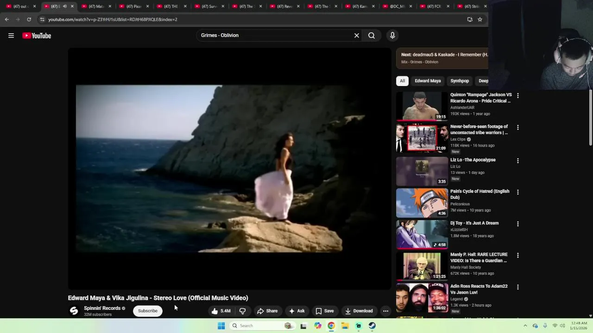Open Copilot from taskbar

tap(317, 326)
